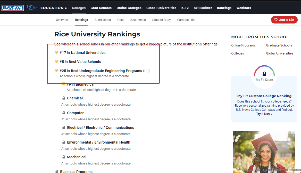
Task: Switch to the Cost tab
Action: (x=121, y=20)
